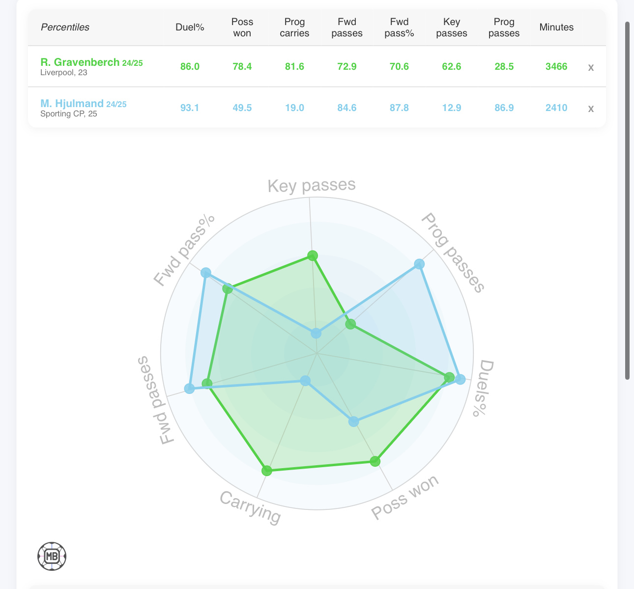
Task: Select Hjulmand's blue Duels% data point
Action: (460, 379)
